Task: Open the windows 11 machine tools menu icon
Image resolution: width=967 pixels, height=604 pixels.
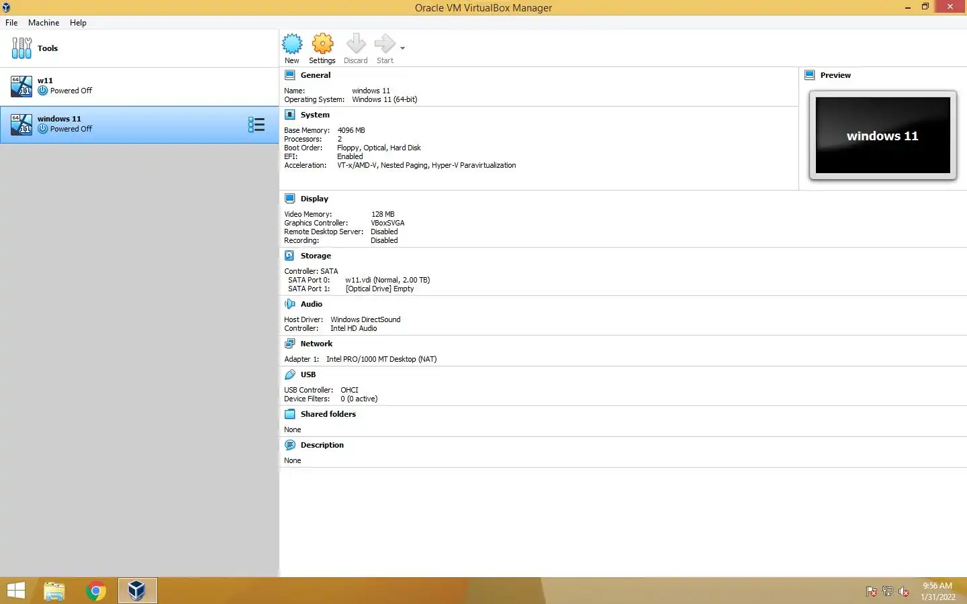Action: (257, 124)
